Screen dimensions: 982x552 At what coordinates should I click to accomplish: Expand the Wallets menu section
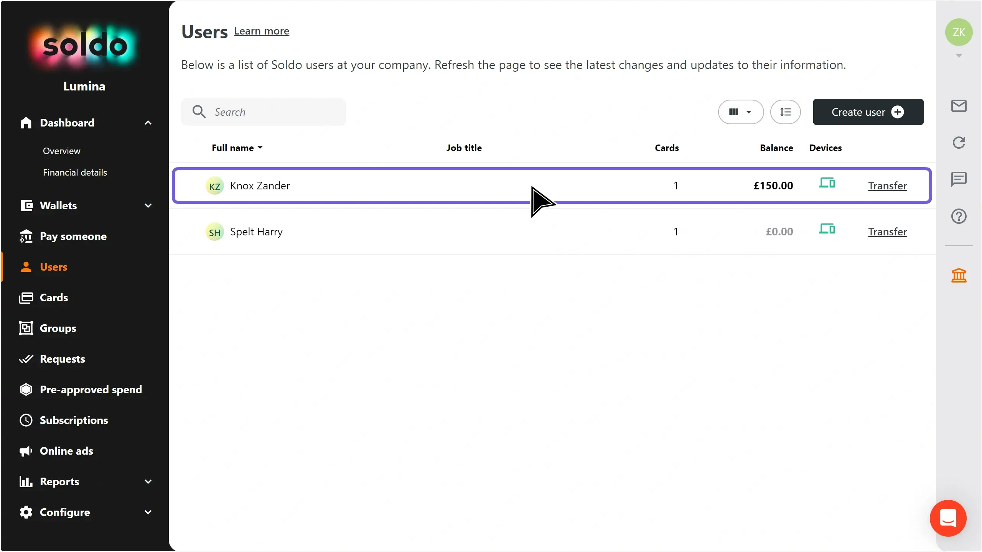(x=148, y=205)
